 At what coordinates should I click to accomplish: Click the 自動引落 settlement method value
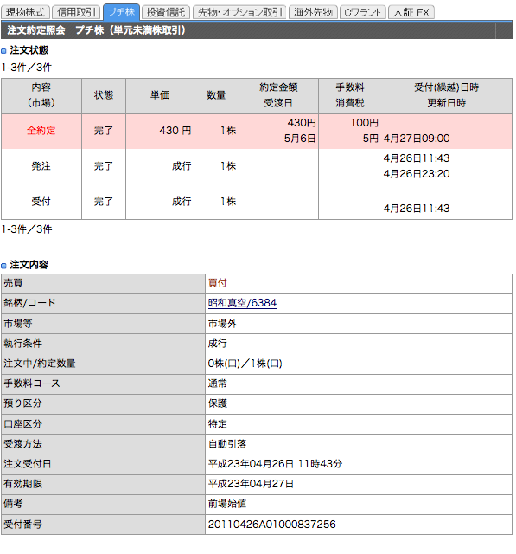pyautogui.click(x=227, y=444)
